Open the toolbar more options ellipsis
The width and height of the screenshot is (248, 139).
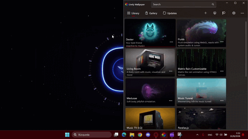pyautogui.click(x=242, y=13)
